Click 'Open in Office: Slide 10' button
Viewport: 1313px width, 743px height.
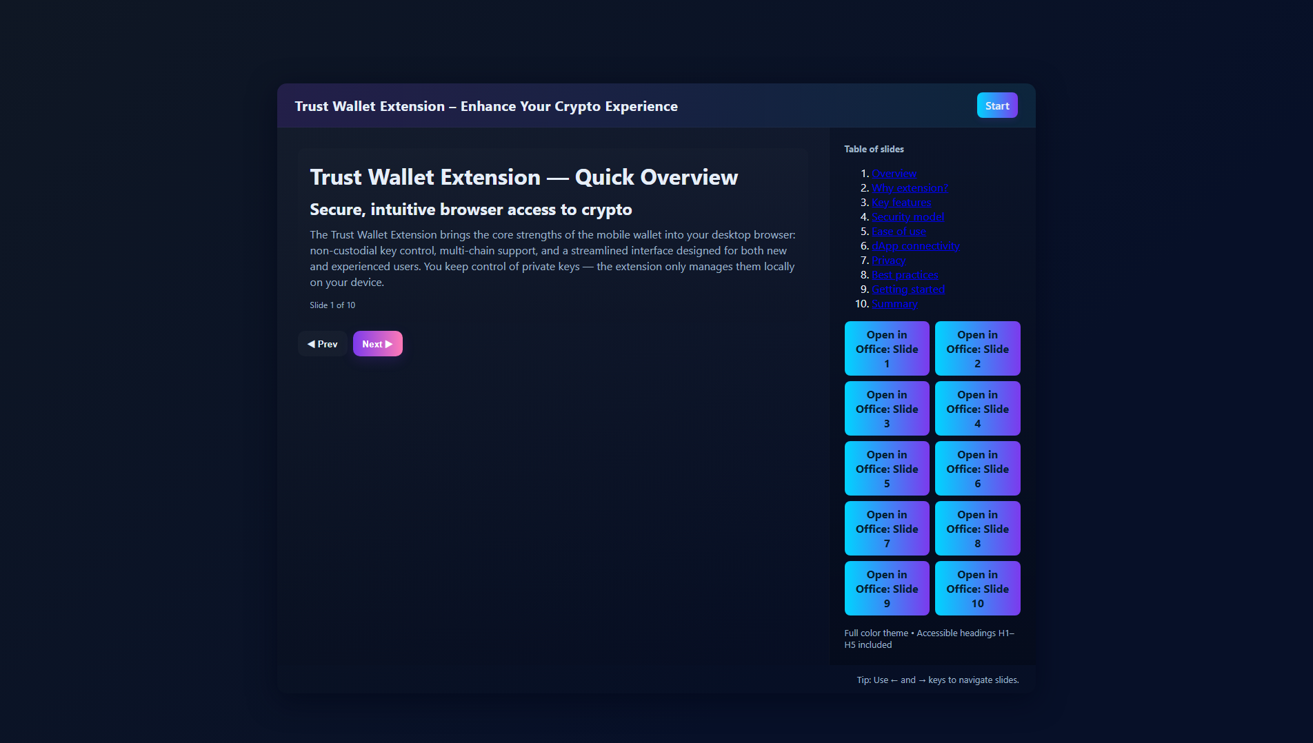click(x=977, y=589)
